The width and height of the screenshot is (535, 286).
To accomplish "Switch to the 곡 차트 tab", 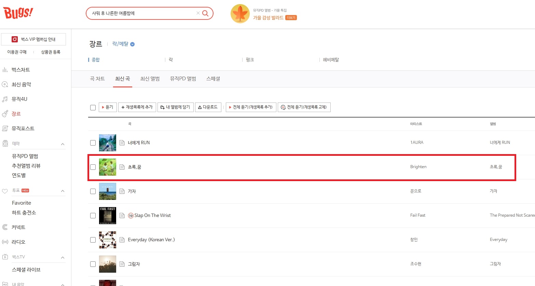I will [x=97, y=79].
